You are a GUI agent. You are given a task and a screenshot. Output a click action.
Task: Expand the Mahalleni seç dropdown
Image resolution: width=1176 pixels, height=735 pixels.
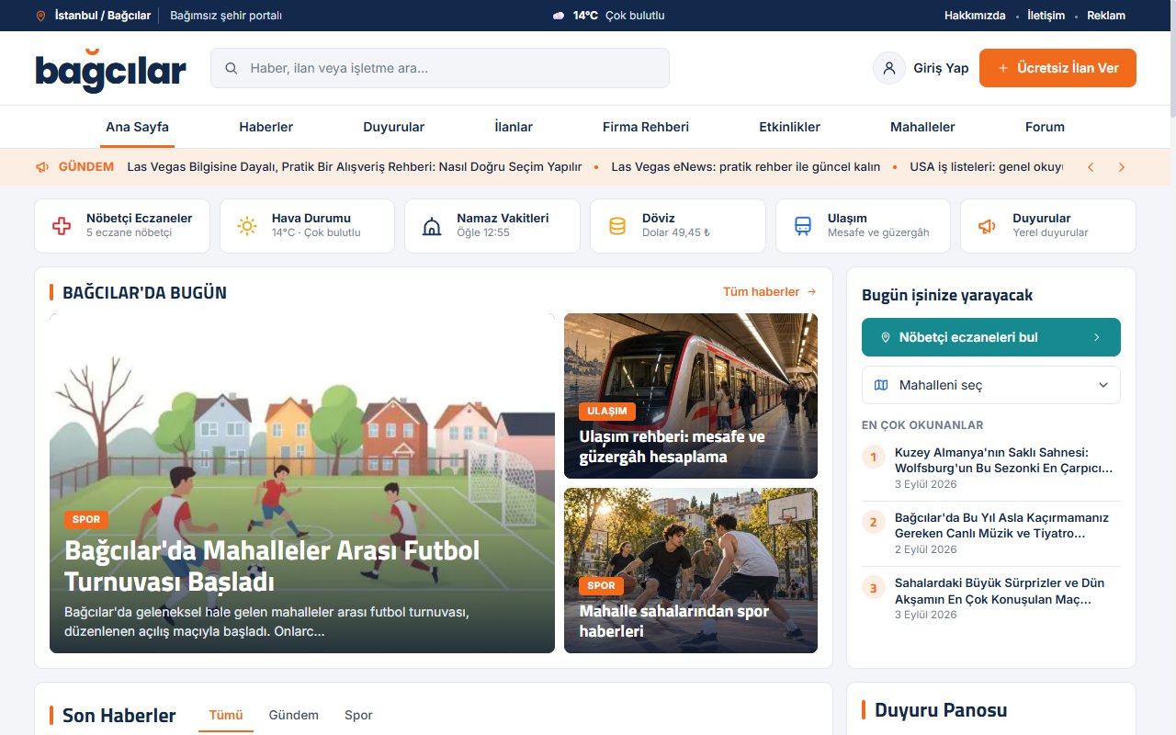pos(991,385)
